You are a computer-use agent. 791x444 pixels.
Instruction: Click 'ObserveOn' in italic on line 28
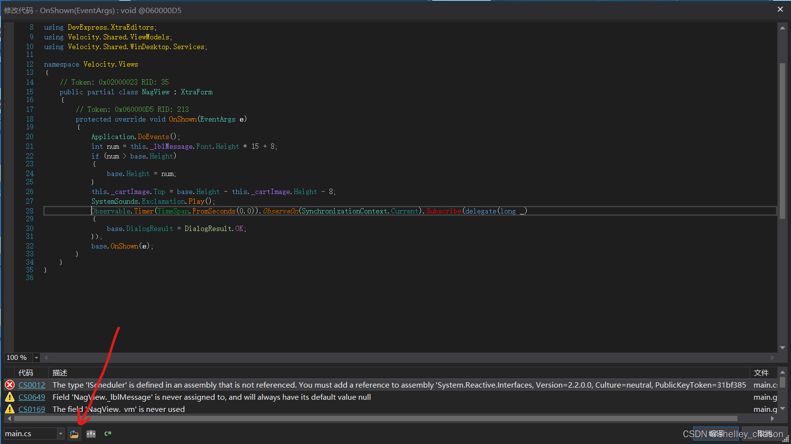280,211
